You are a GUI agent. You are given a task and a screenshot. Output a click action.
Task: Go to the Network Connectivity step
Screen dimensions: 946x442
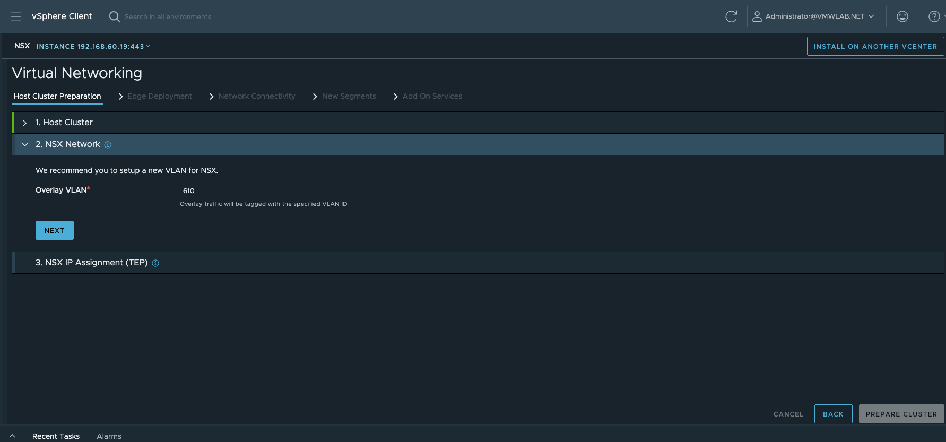(x=257, y=96)
